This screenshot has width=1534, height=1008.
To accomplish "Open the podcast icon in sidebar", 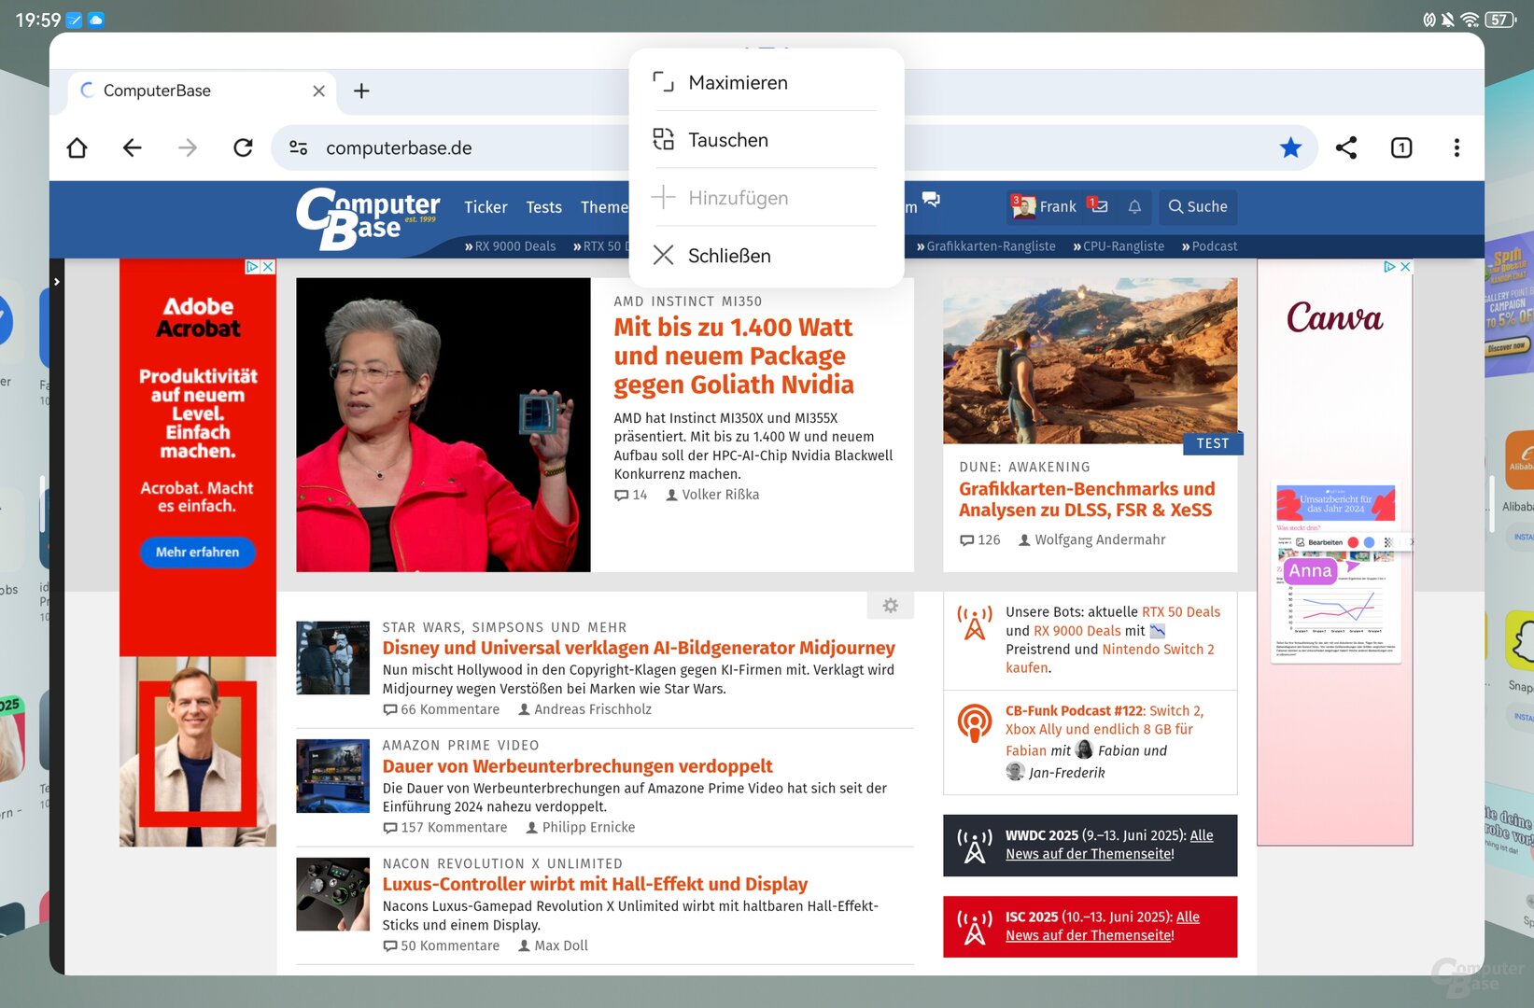I will [x=974, y=723].
